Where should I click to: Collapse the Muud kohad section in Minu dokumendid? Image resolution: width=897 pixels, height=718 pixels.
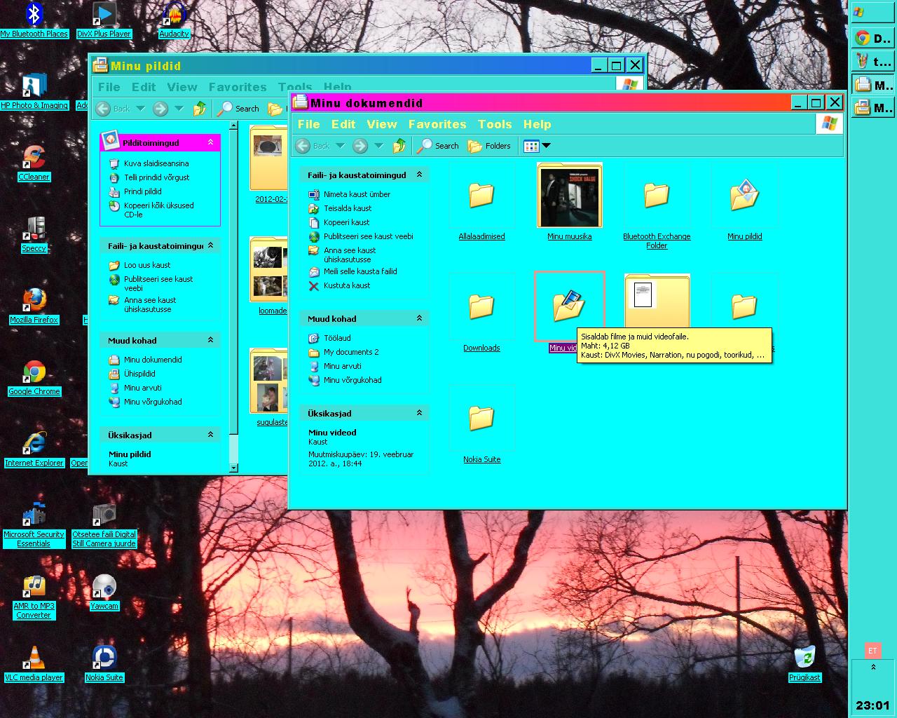419,318
